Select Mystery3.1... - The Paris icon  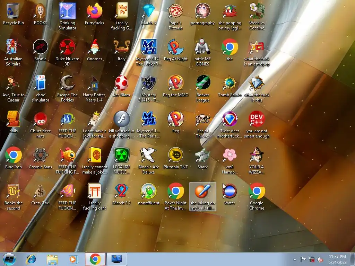(x=148, y=119)
